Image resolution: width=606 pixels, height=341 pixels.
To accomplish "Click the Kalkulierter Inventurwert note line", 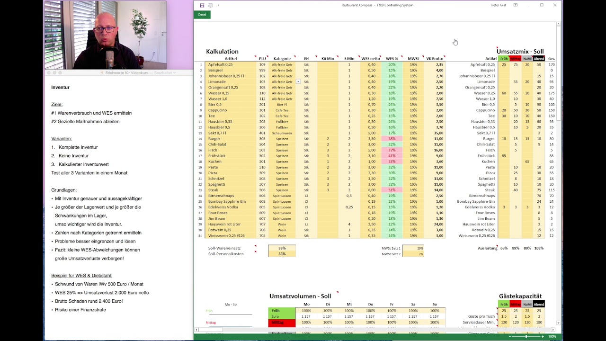I will pyautogui.click(x=84, y=164).
